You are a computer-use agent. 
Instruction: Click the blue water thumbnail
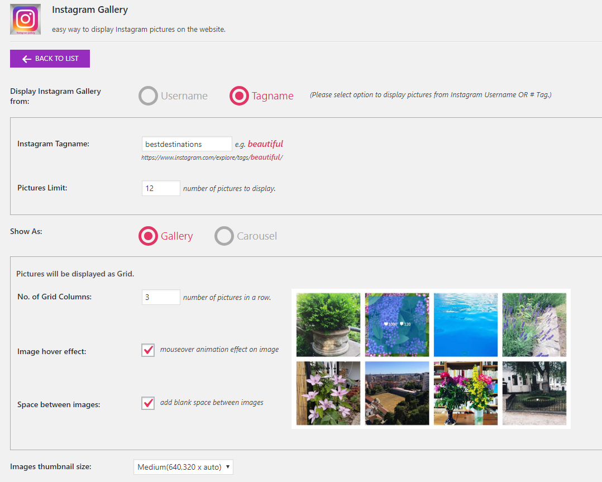tap(466, 325)
